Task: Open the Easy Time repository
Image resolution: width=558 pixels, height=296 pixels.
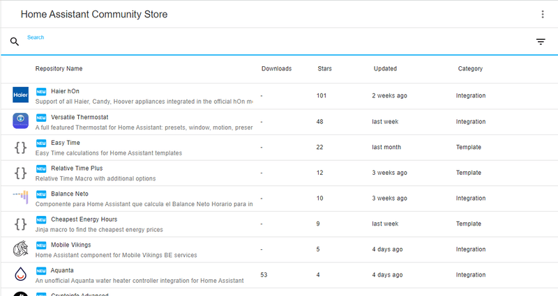Action: (x=66, y=143)
